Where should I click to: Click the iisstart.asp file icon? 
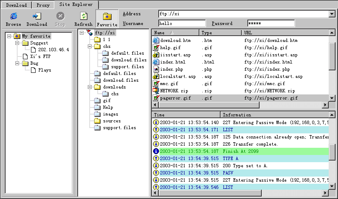click(156, 55)
